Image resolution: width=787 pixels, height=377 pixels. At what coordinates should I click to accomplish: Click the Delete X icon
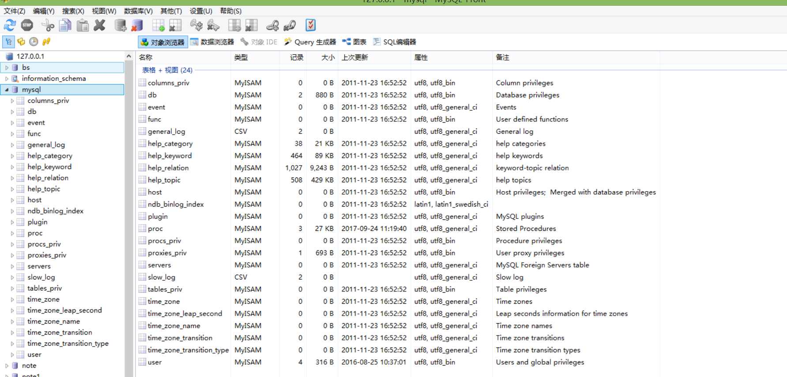[100, 26]
